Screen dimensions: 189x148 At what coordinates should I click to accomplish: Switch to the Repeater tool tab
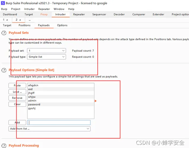coord(79,15)
